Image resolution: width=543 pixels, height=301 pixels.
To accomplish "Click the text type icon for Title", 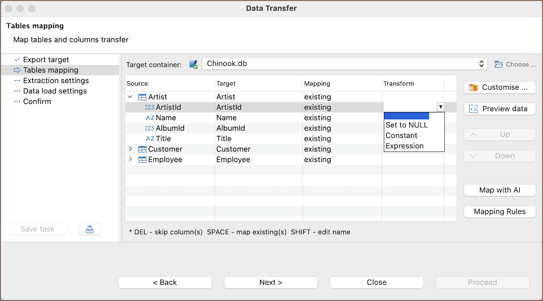I will click(150, 139).
